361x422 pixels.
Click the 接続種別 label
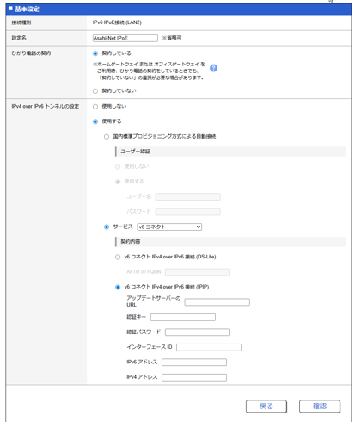click(x=21, y=22)
